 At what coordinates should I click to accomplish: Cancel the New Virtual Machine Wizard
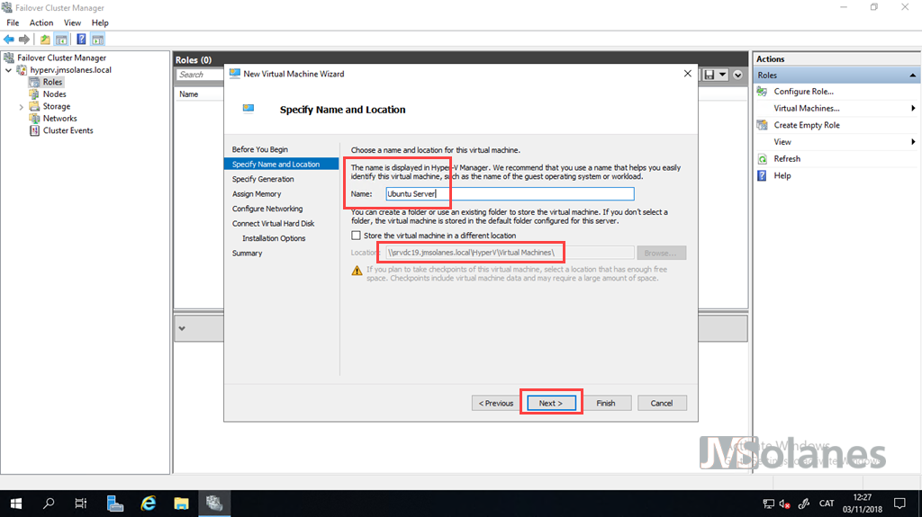(x=662, y=403)
